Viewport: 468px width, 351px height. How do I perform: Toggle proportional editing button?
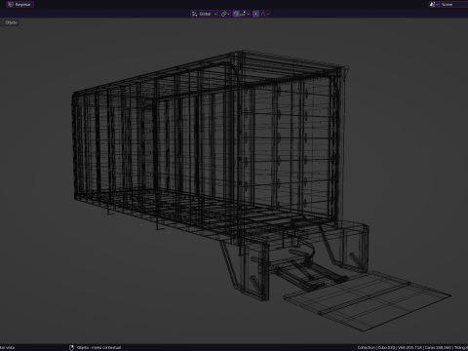pyautogui.click(x=255, y=14)
